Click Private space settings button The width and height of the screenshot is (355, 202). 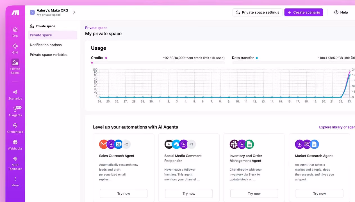pos(258,12)
